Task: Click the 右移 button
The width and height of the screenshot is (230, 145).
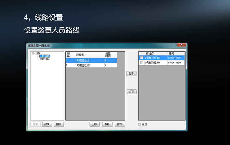Action: tap(132, 92)
